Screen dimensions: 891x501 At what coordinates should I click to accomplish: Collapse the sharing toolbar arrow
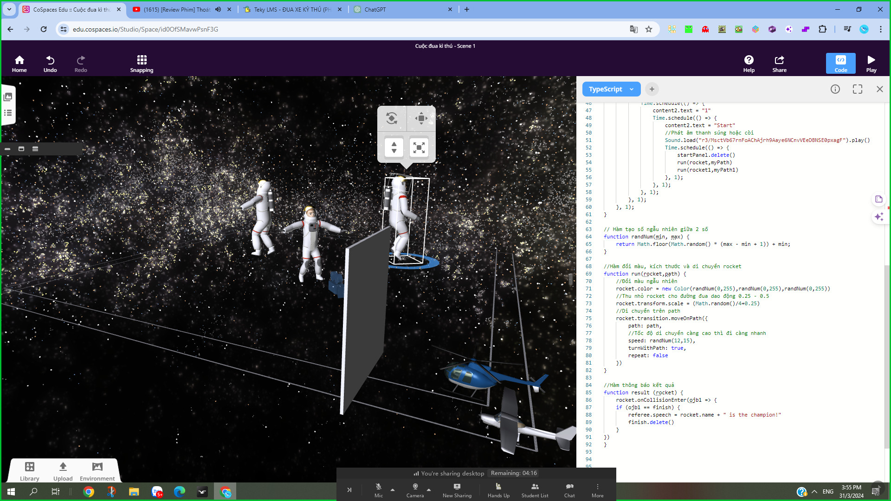(x=349, y=490)
